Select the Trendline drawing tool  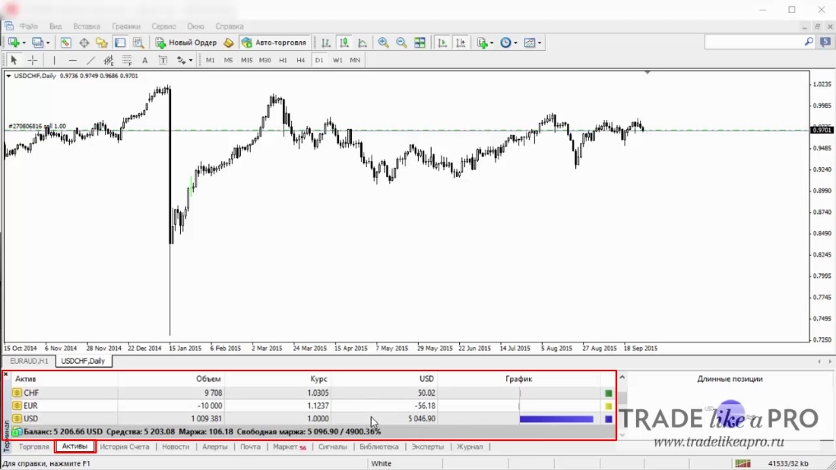pos(90,60)
